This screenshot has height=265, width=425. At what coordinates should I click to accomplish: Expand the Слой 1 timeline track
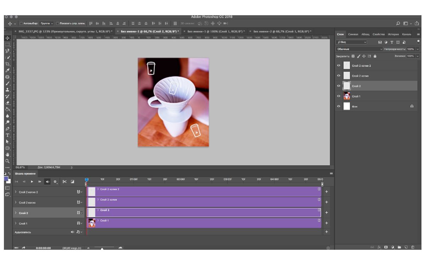[x=16, y=223]
